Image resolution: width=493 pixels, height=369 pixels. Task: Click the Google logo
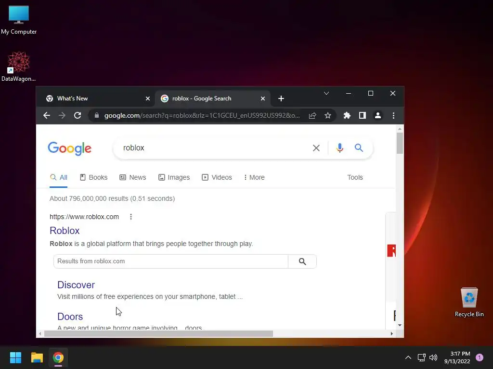(69, 148)
